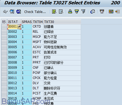This screenshot has height=105, width=122.
Task: Select the row selector for I0002
Action: point(4,32)
